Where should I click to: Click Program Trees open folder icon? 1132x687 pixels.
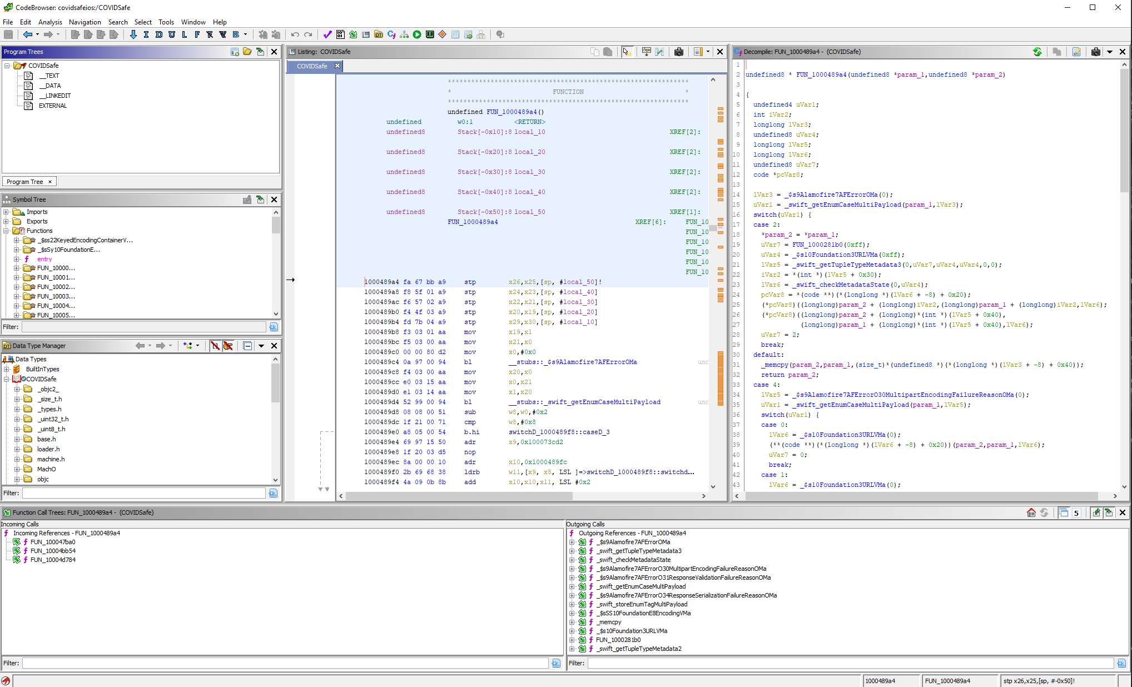click(x=247, y=52)
